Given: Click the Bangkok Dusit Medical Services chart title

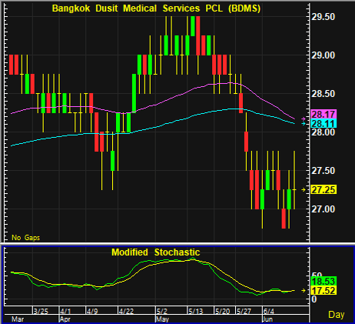Looking at the screenshot, I should coord(156,8).
